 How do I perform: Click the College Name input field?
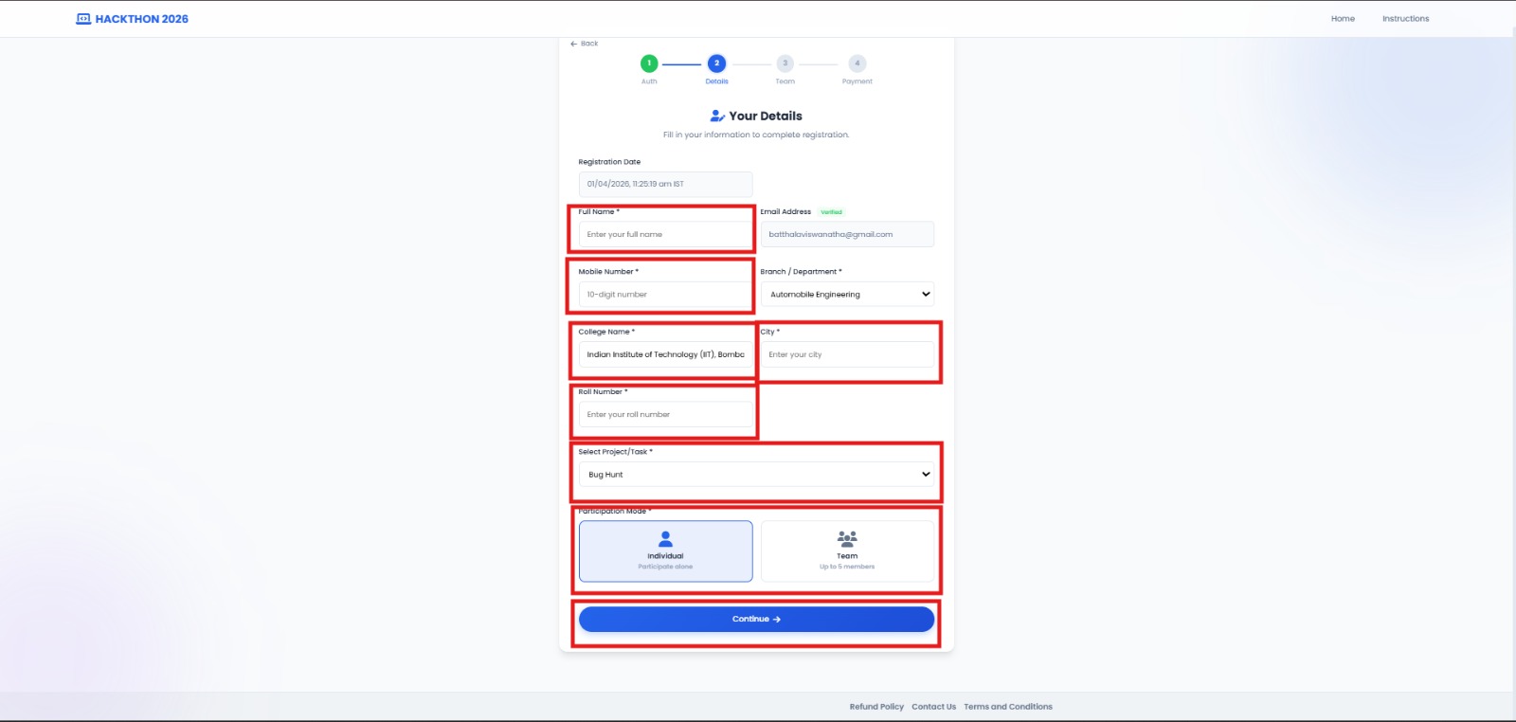(665, 354)
